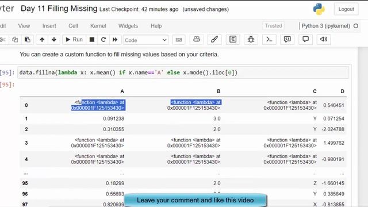Screen dimensions: 368x207
Task: Click row index 95 label
Action: click(25, 183)
